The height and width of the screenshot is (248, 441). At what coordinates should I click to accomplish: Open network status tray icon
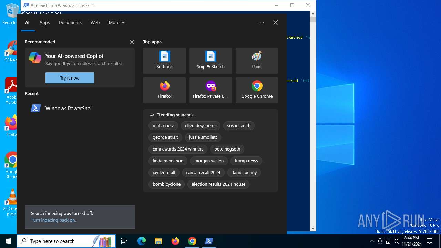(x=388, y=241)
